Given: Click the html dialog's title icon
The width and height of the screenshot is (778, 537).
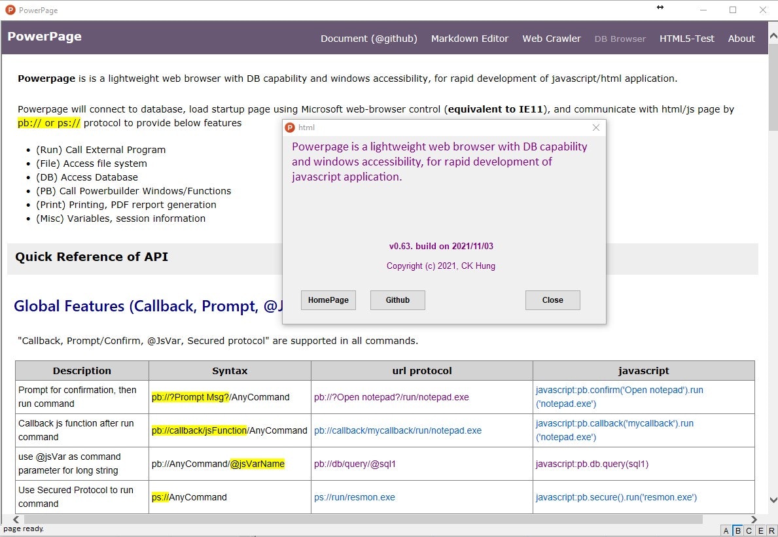Looking at the screenshot, I should tap(290, 128).
